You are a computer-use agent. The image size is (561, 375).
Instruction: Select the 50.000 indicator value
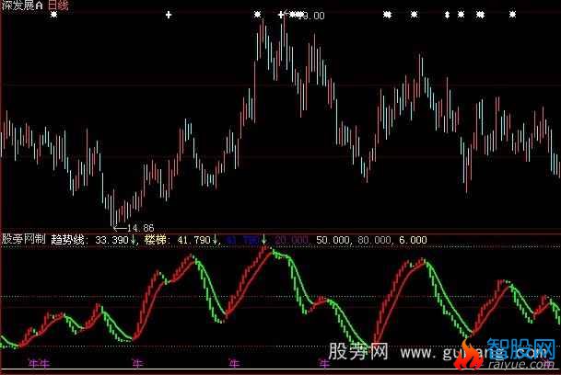(x=333, y=240)
